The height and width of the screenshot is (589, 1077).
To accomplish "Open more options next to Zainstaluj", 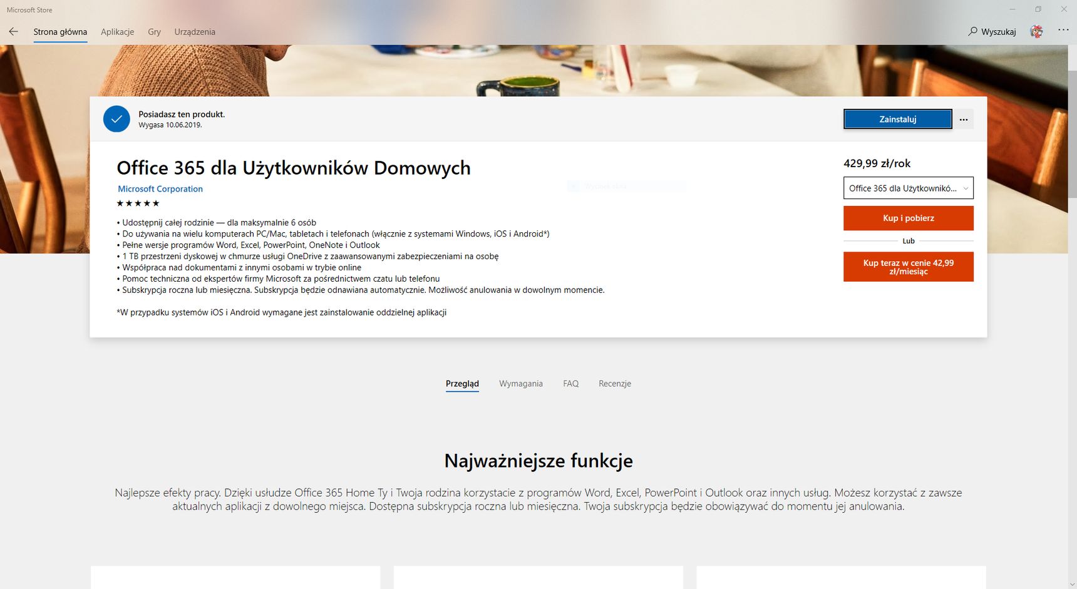I will [964, 120].
